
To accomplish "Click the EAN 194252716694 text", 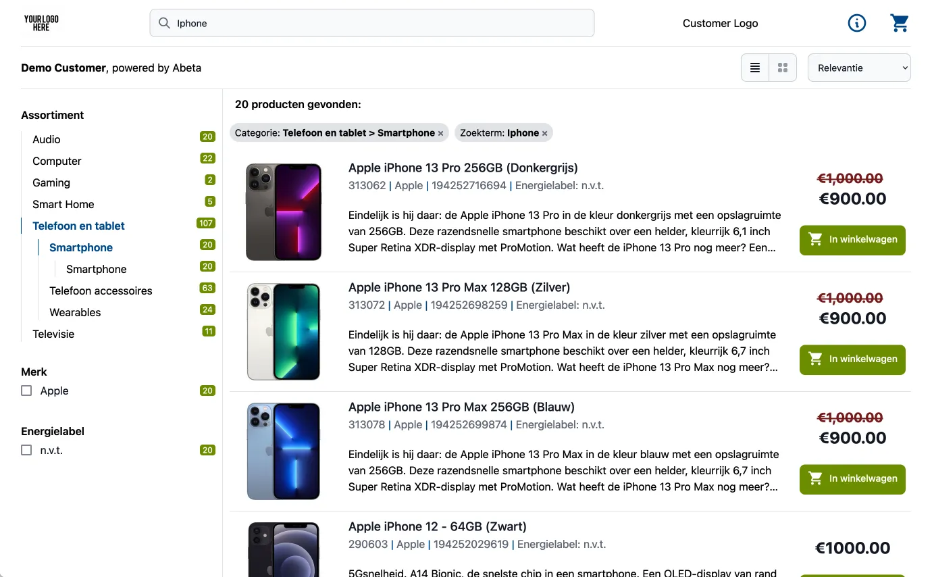I will click(469, 186).
